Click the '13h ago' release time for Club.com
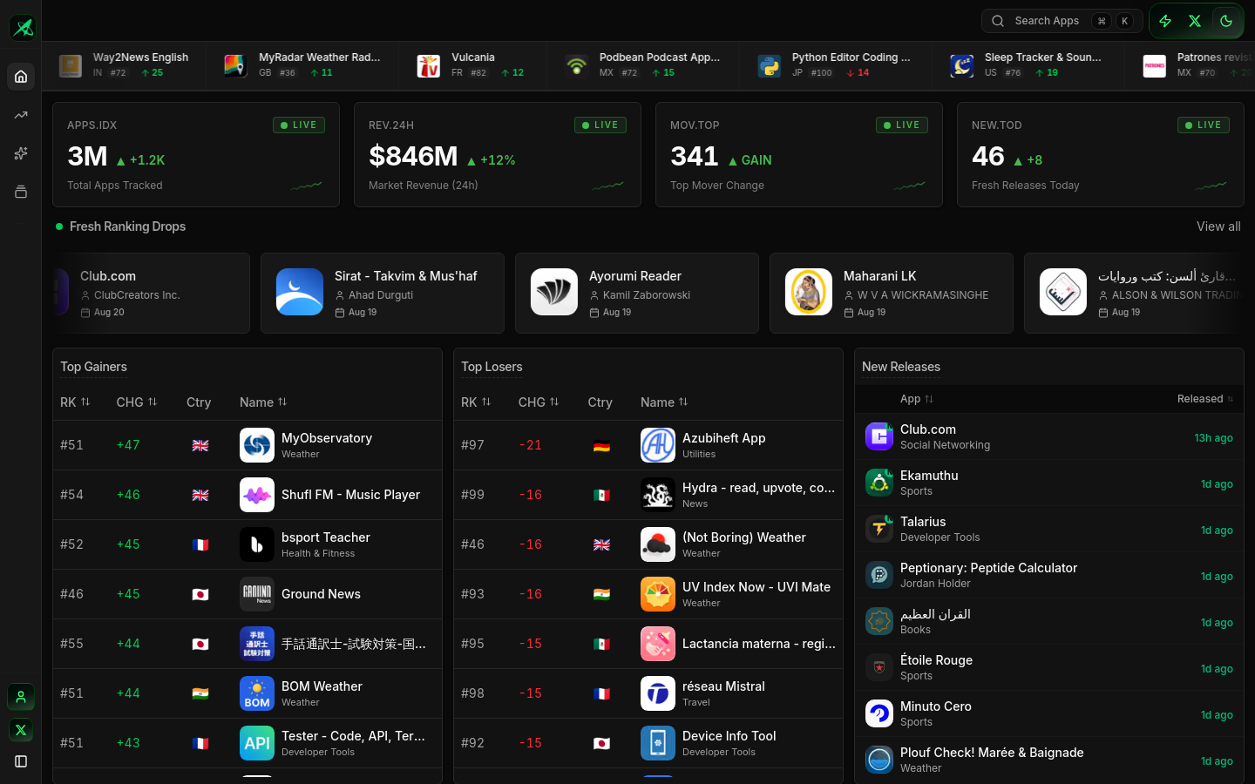The height and width of the screenshot is (784, 1255). 1213,438
